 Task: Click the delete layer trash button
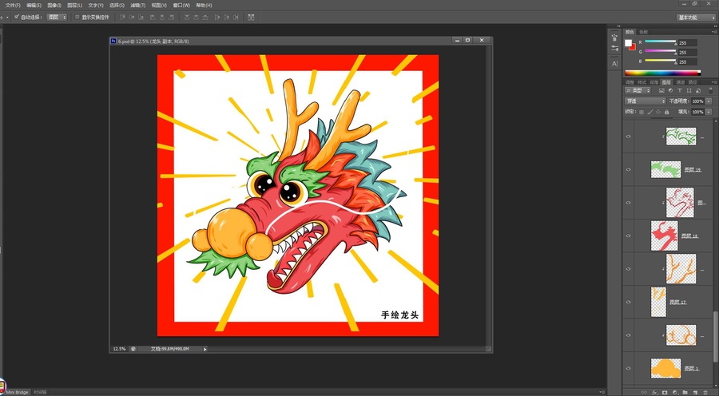[705, 393]
